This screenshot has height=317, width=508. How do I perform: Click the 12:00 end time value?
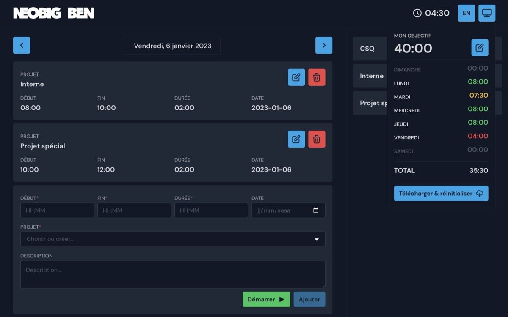pos(107,170)
